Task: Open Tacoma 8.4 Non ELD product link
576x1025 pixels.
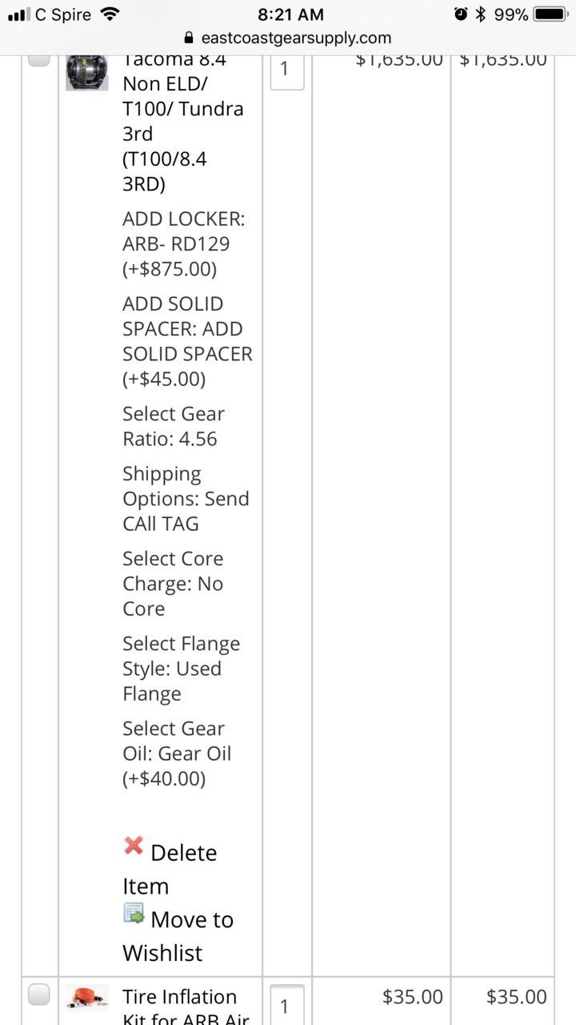Action: 183,121
